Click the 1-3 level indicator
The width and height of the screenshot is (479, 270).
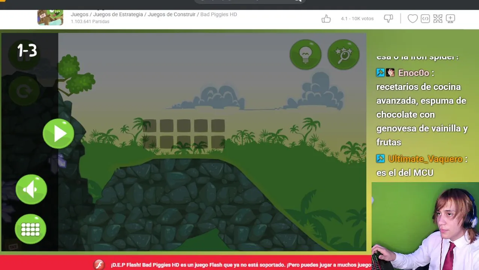[27, 51]
